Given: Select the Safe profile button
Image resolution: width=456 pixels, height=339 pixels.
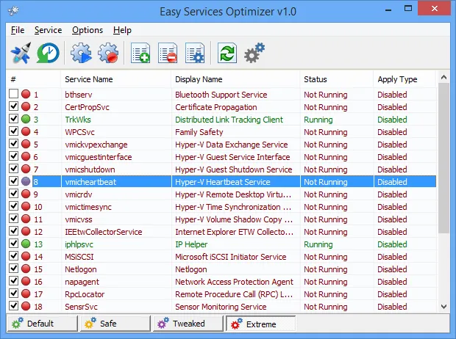Looking at the screenshot, I should pos(115,324).
